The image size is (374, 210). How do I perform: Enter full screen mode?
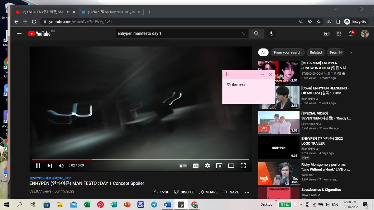pyautogui.click(x=243, y=166)
